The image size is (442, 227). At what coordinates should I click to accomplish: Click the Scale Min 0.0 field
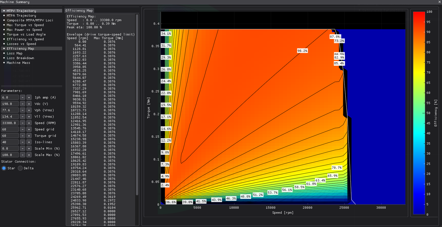coord(10,148)
